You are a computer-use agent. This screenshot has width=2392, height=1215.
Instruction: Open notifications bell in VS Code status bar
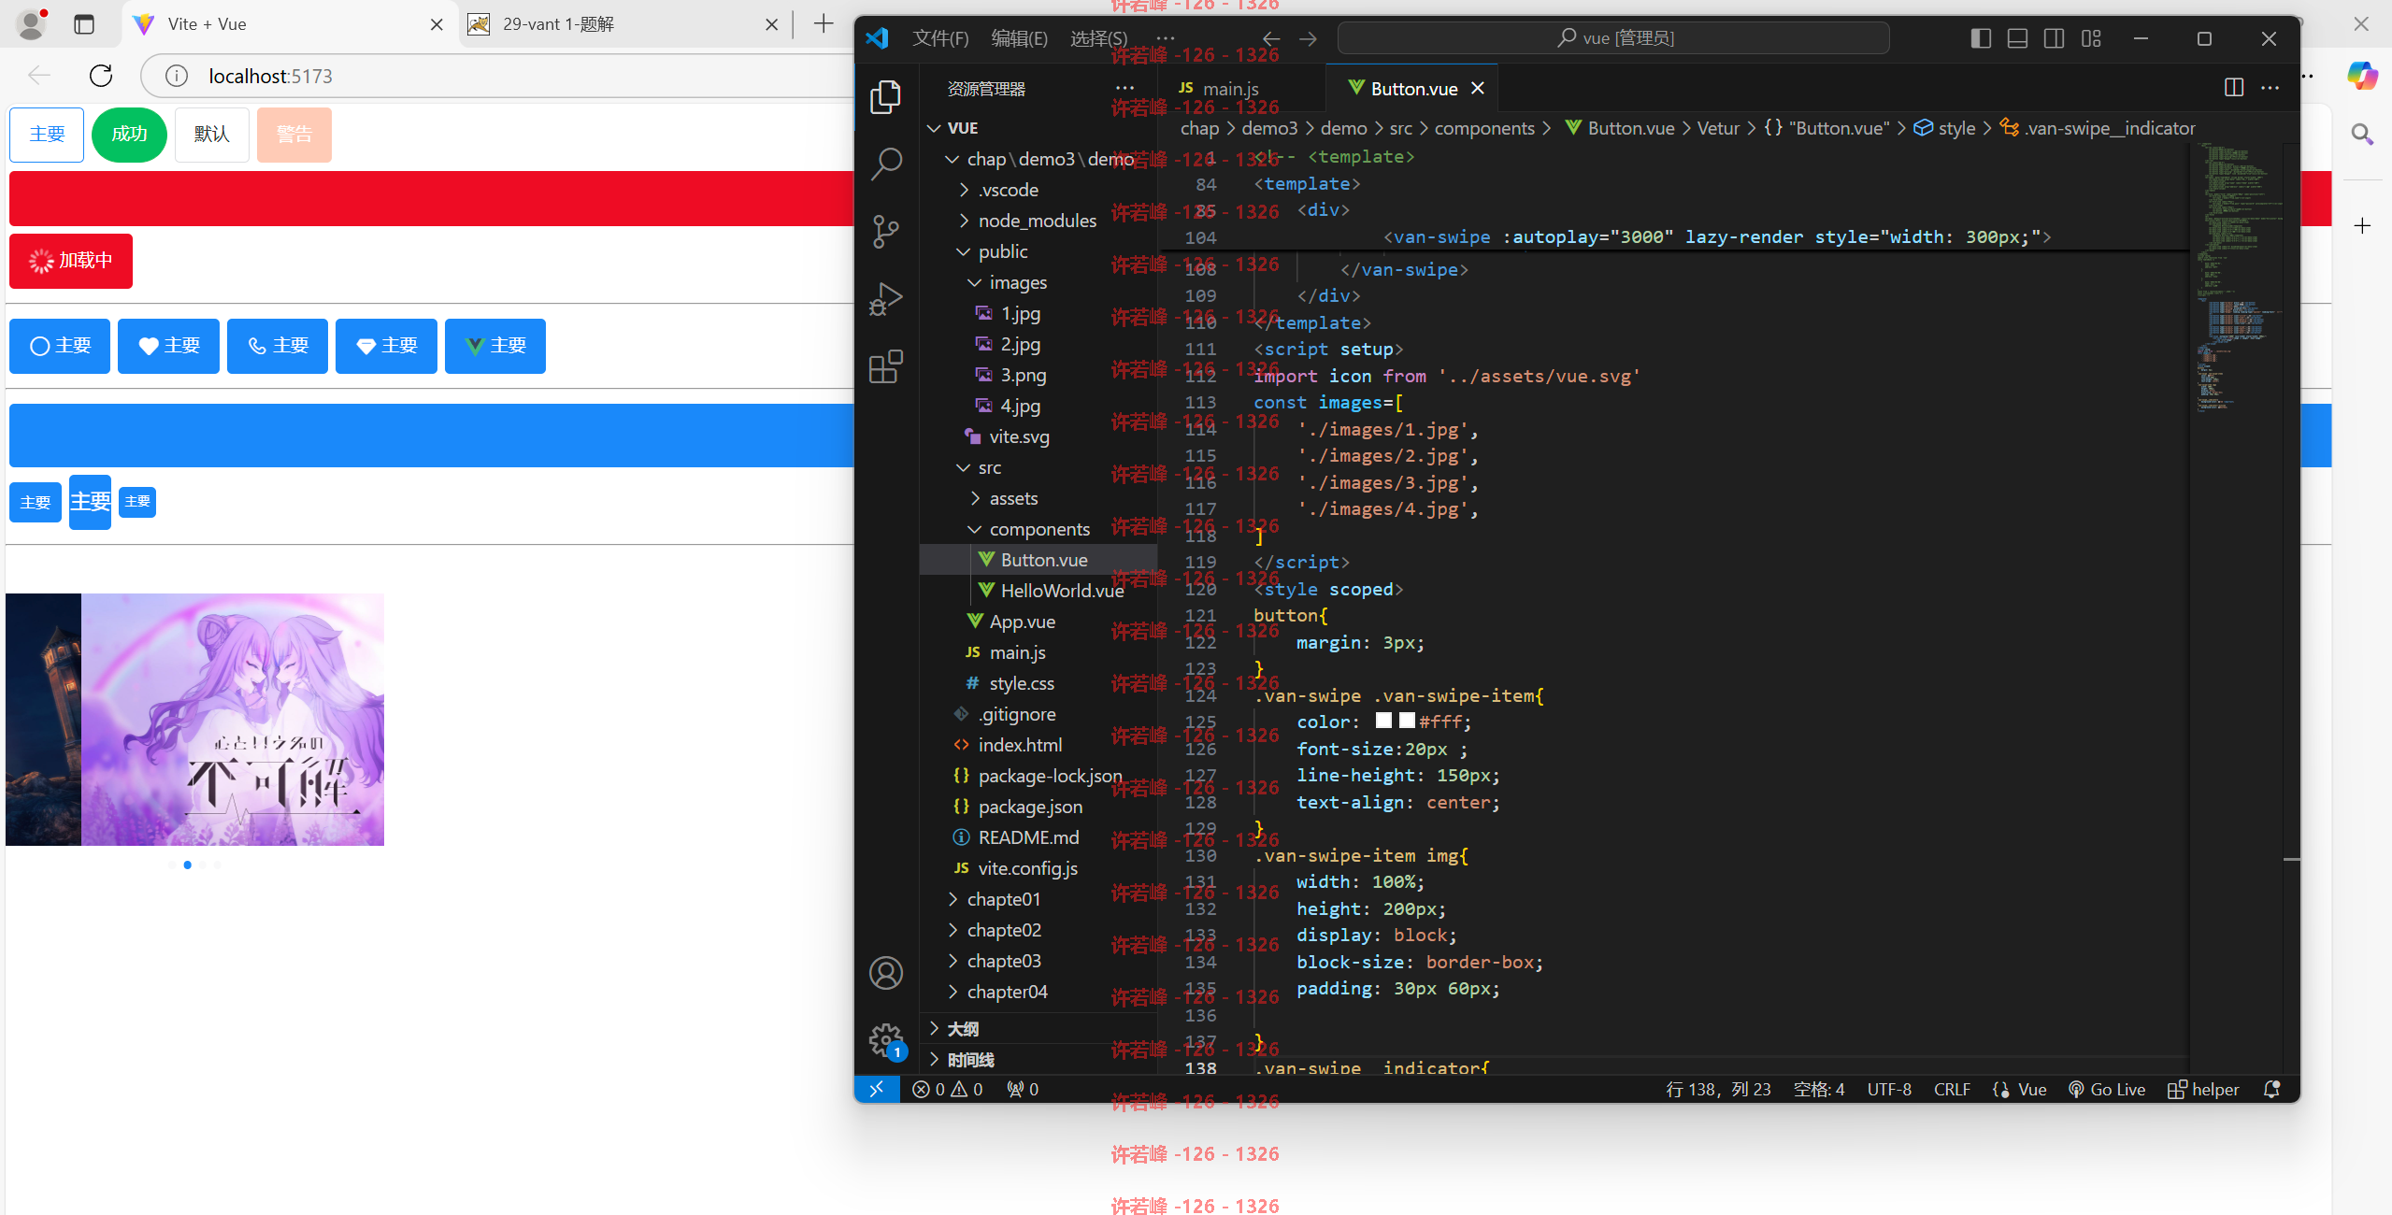(2272, 1089)
